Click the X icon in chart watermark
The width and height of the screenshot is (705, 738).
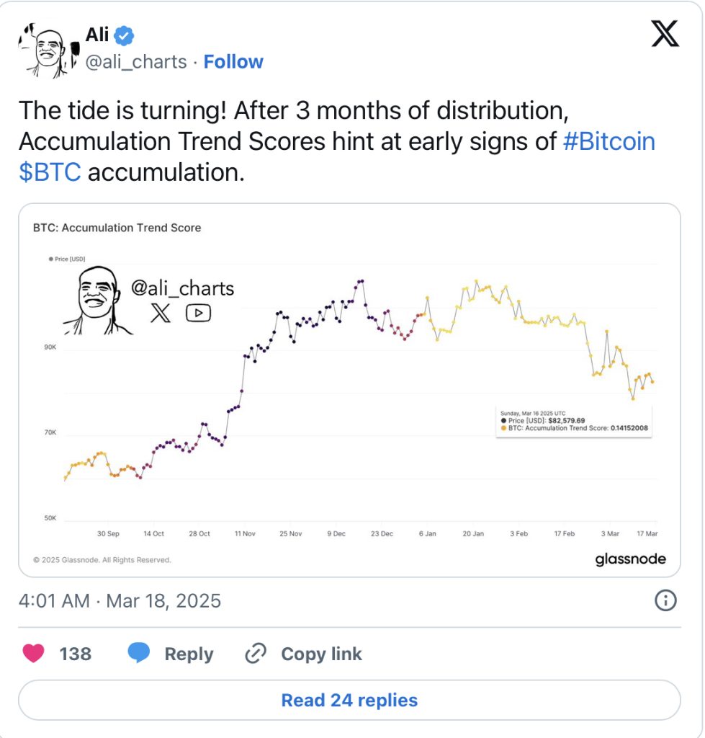point(161,313)
